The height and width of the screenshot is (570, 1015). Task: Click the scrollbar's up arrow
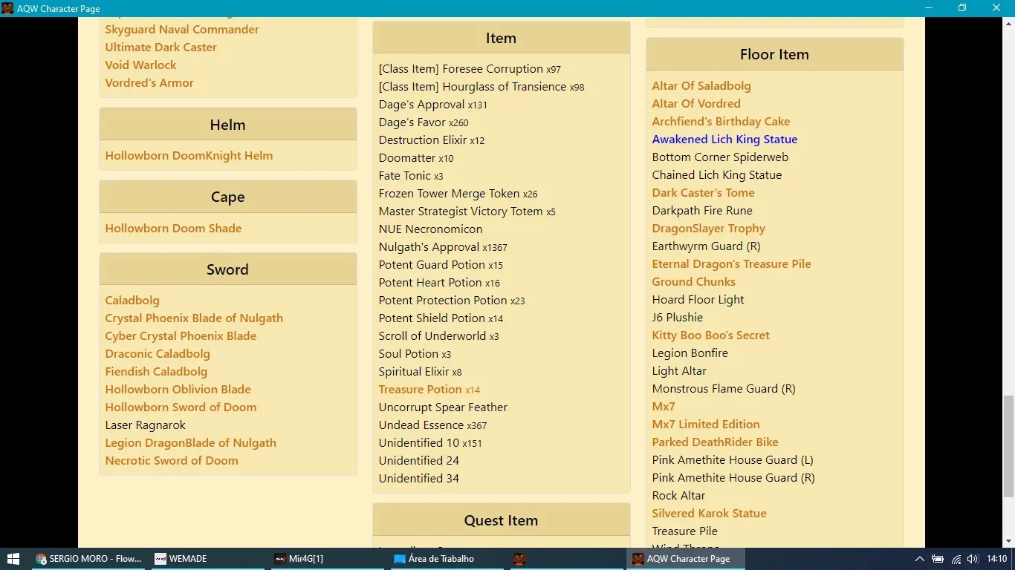(x=1008, y=24)
